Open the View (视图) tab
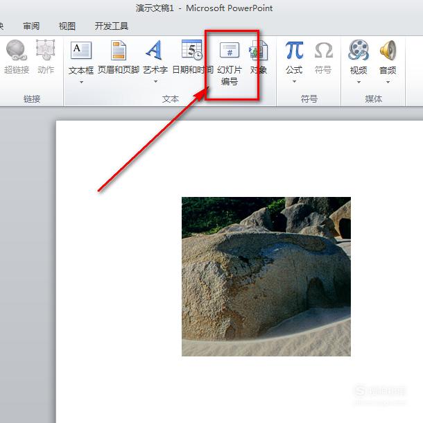 click(x=67, y=26)
